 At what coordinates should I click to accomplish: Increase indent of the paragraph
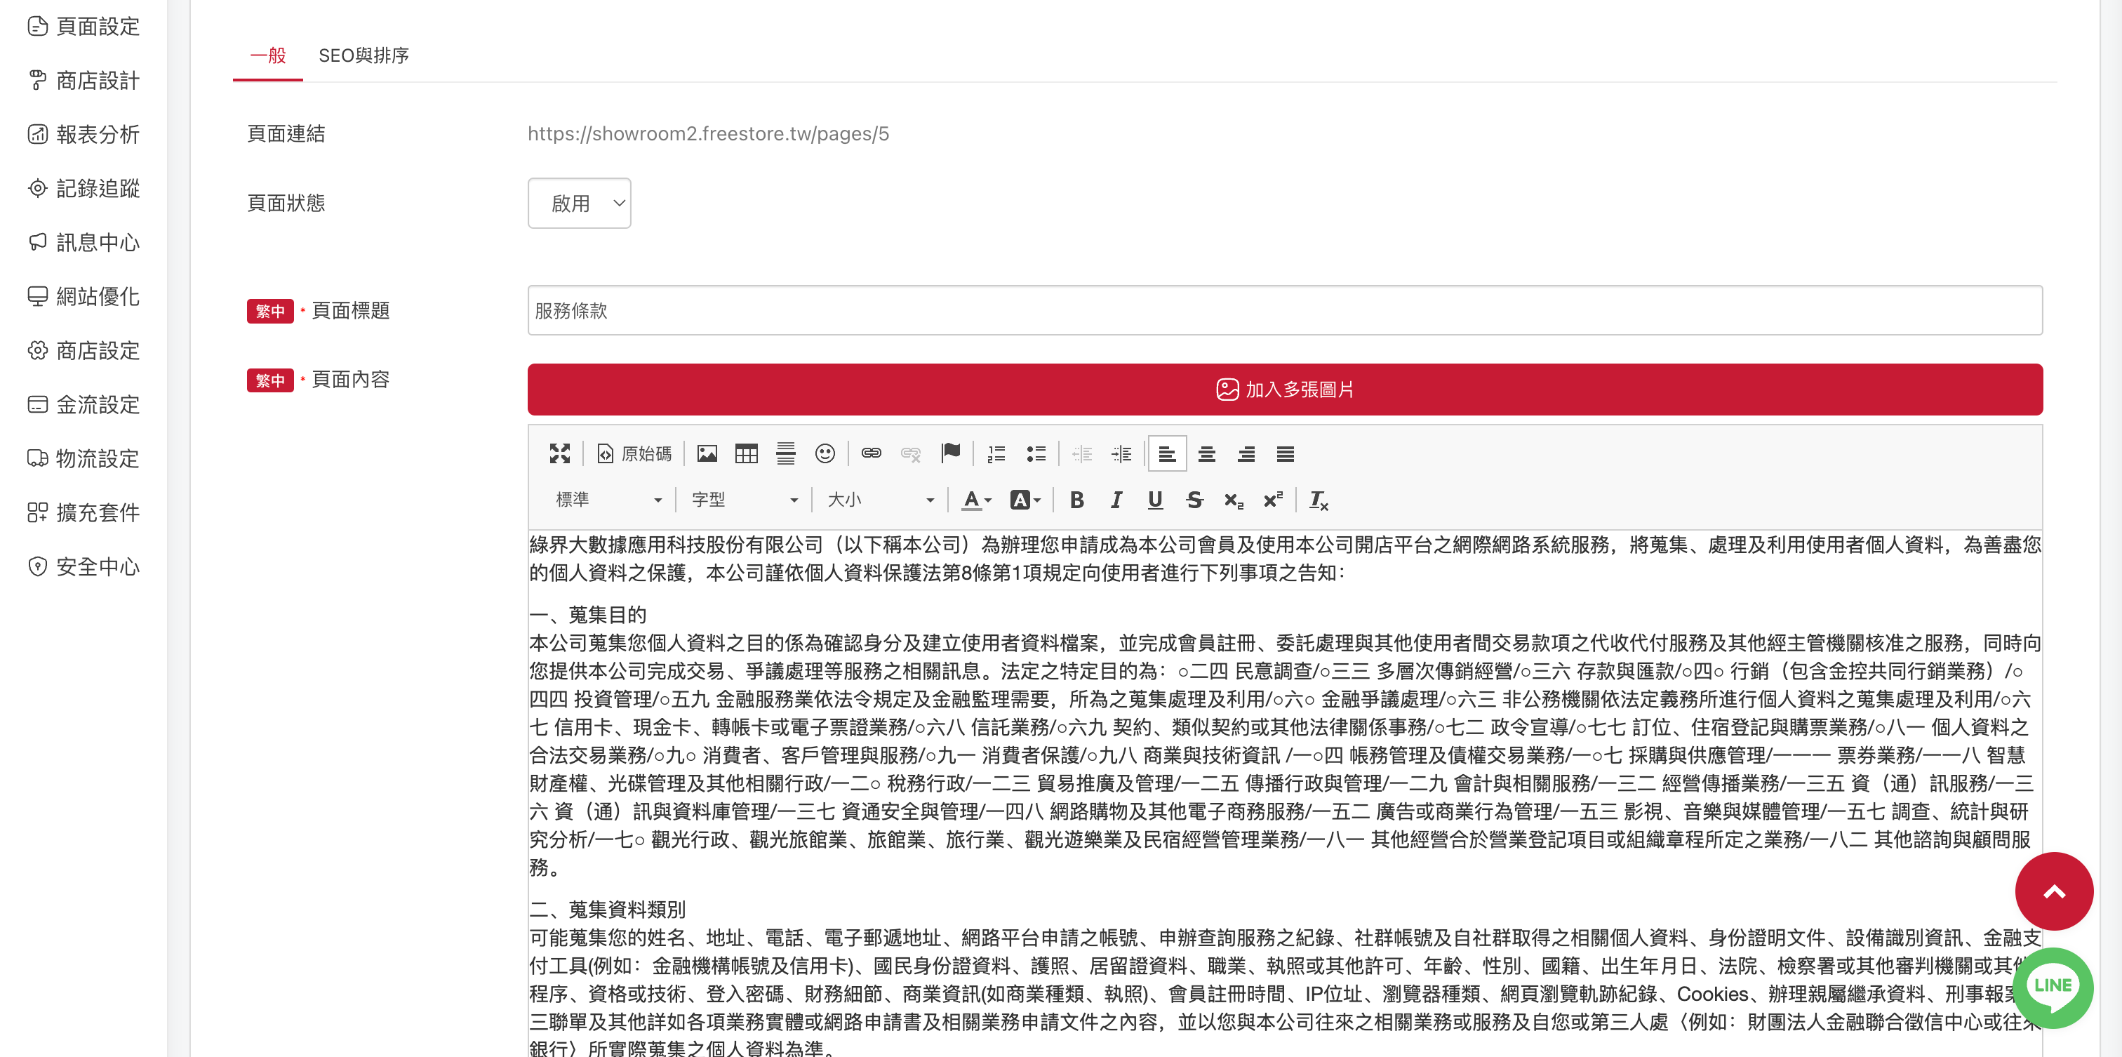[1121, 453]
